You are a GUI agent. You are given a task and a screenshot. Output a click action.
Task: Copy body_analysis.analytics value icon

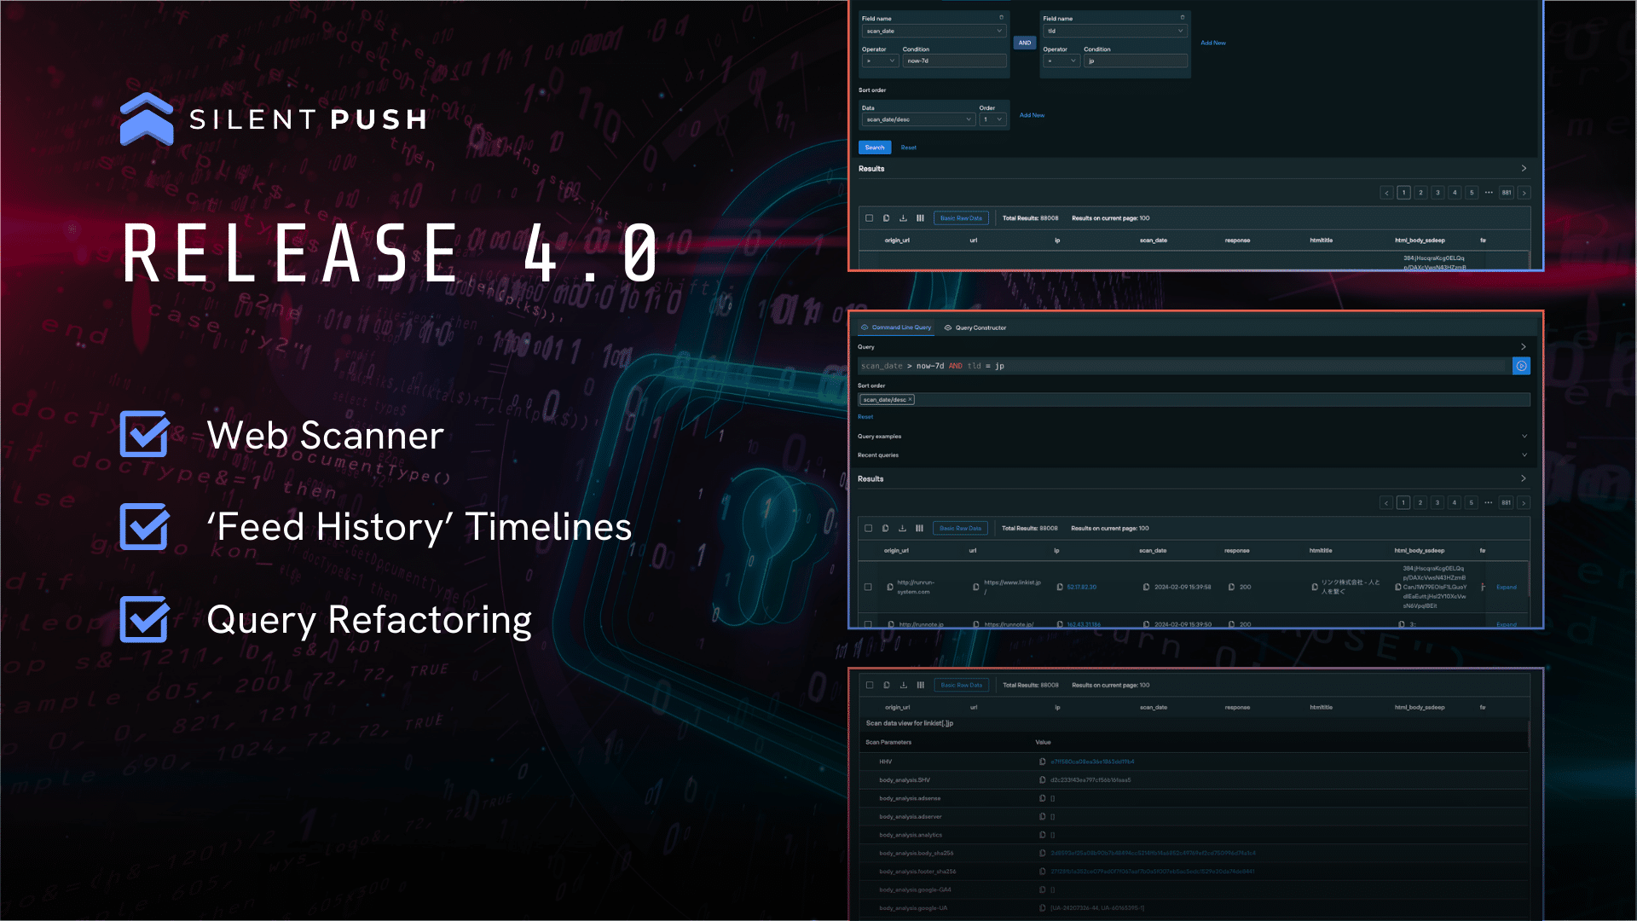(x=1042, y=835)
